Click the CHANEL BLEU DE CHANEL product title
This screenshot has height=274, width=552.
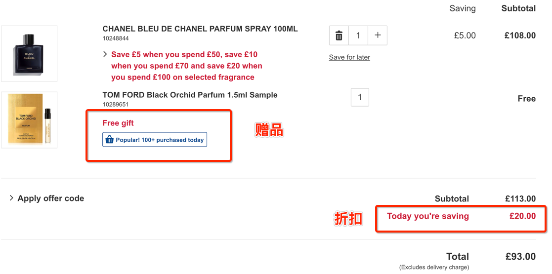[200, 29]
